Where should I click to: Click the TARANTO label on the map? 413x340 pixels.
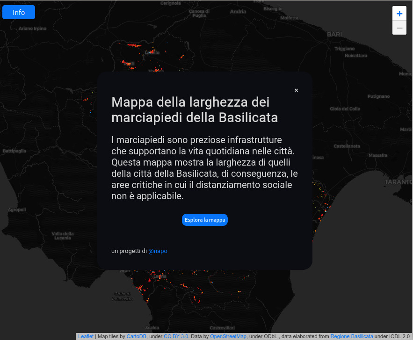point(398,182)
